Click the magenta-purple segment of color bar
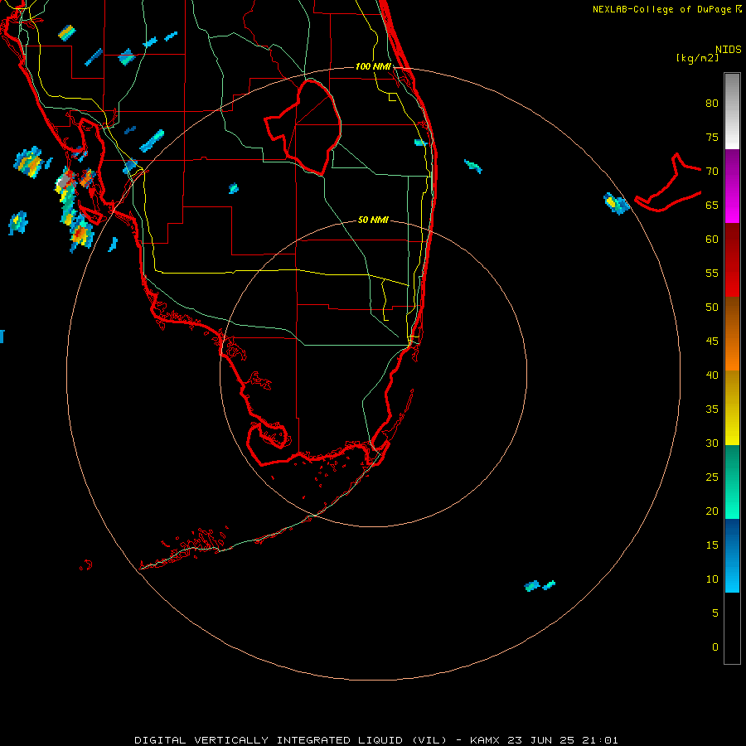The image size is (746, 746). click(x=732, y=186)
